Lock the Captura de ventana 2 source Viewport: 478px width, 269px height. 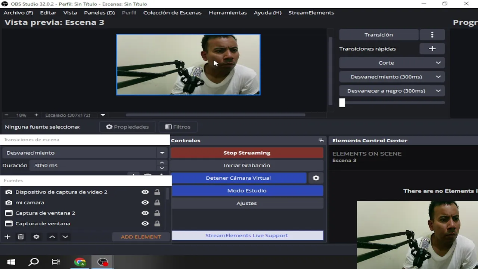click(x=157, y=213)
